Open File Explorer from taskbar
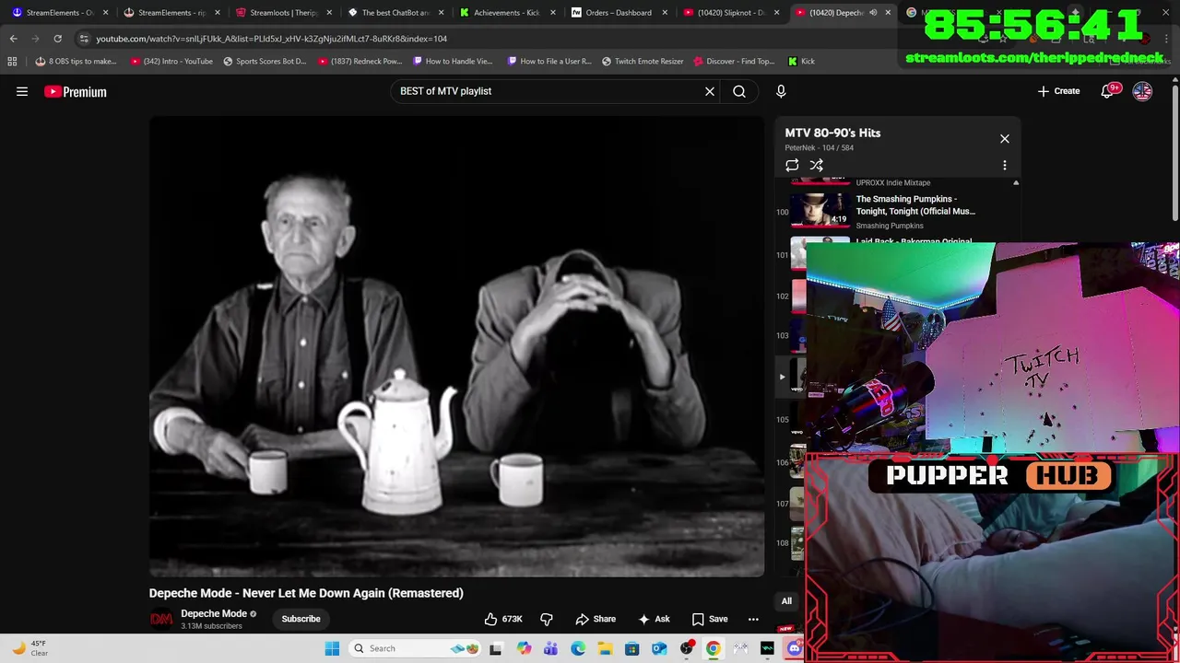This screenshot has height=663, width=1180. (605, 648)
